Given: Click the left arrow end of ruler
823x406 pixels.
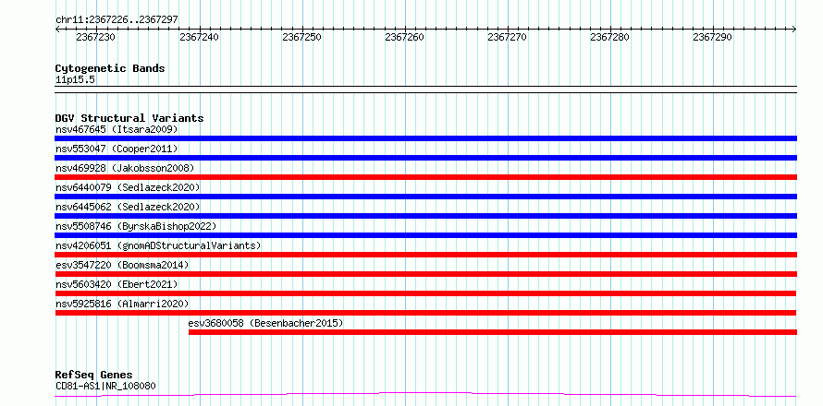Looking at the screenshot, I should [x=57, y=29].
